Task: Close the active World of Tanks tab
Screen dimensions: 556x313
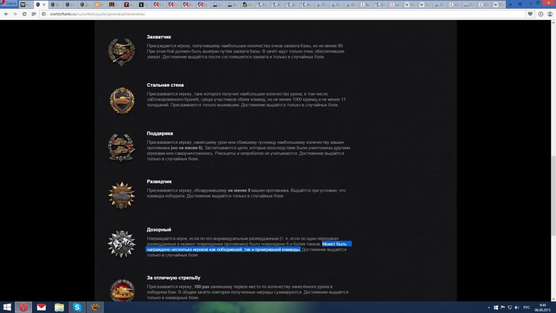Action: 44,5
